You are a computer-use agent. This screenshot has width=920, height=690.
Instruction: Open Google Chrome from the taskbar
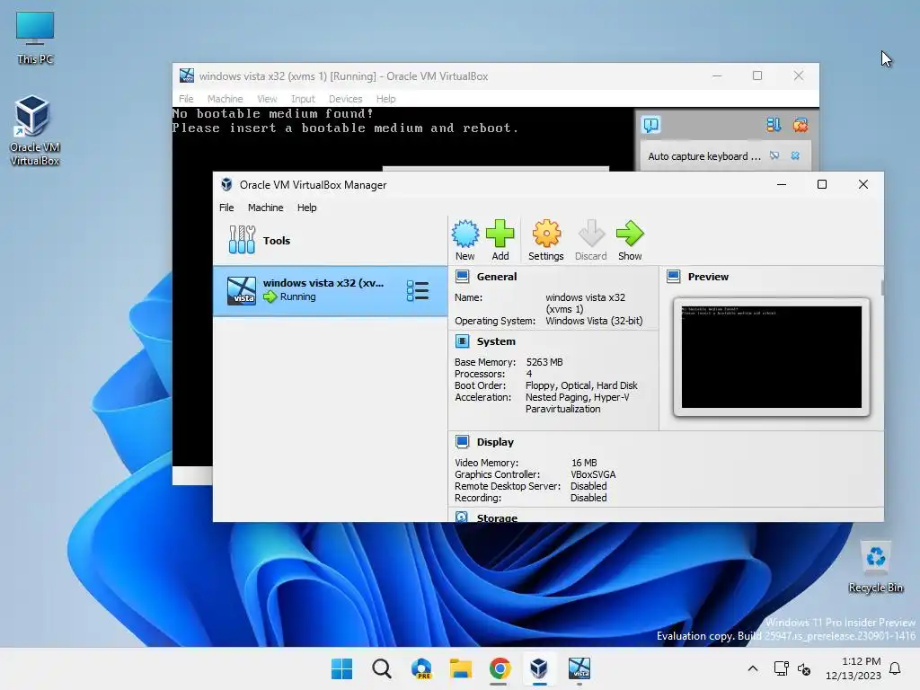(500, 668)
